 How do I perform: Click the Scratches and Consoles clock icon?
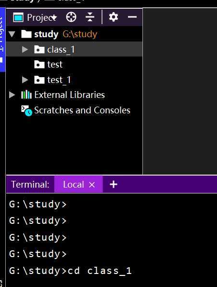pyautogui.click(x=26, y=110)
